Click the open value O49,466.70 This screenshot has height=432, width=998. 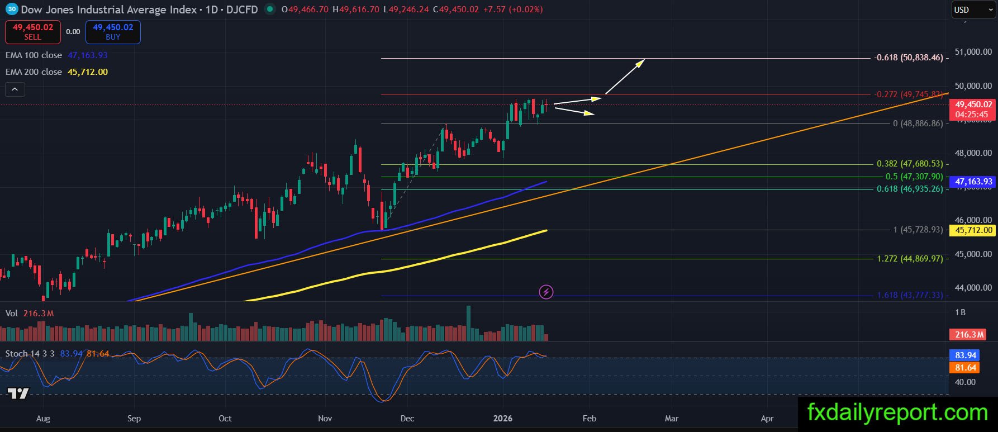(305, 10)
